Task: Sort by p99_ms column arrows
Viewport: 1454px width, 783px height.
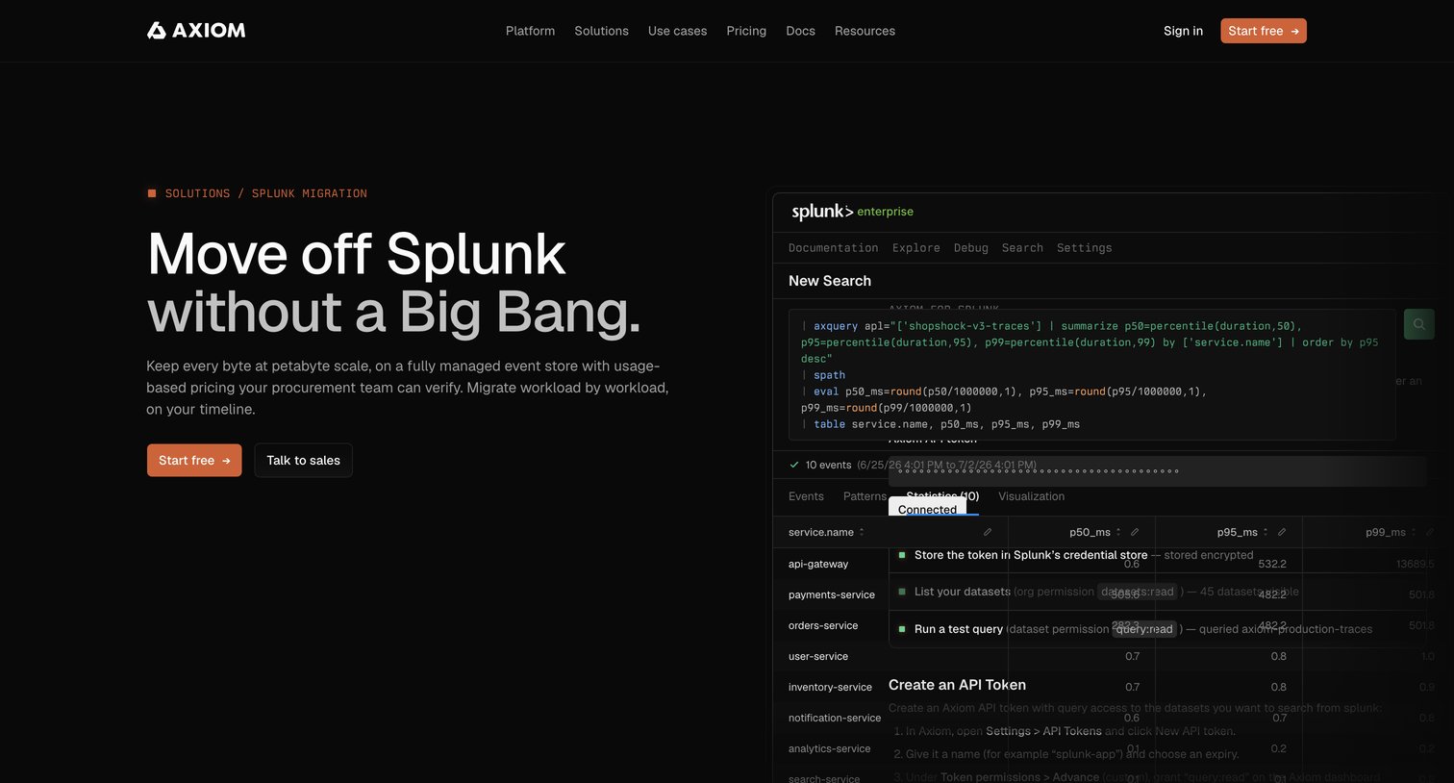Action: pyautogui.click(x=1414, y=532)
